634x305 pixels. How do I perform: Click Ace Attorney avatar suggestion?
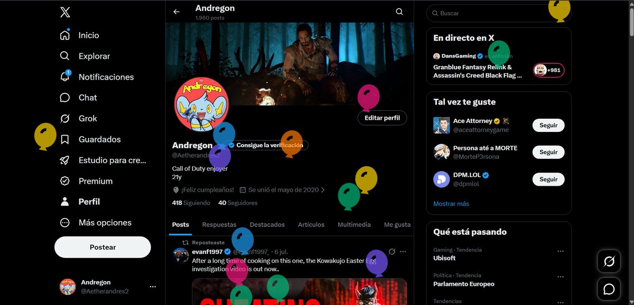[x=442, y=126]
